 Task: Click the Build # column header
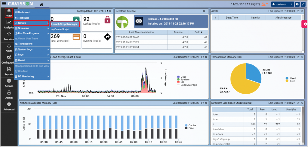(199, 32)
